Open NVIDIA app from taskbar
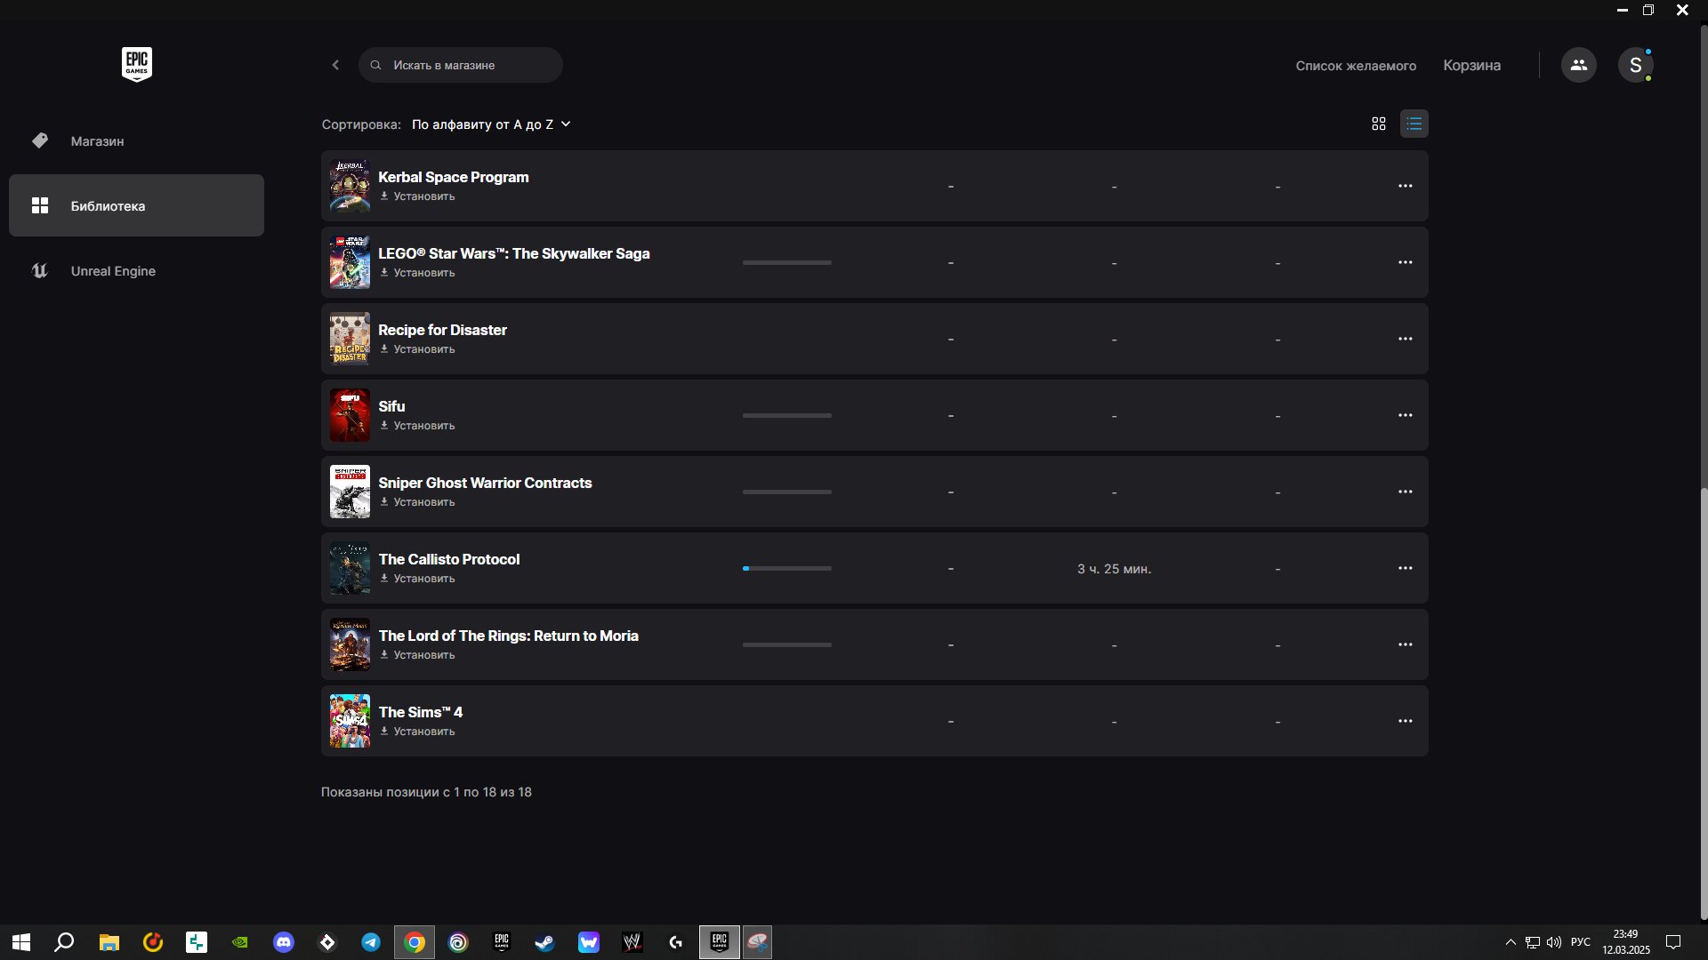Screen dimensions: 1708x960 point(240,942)
